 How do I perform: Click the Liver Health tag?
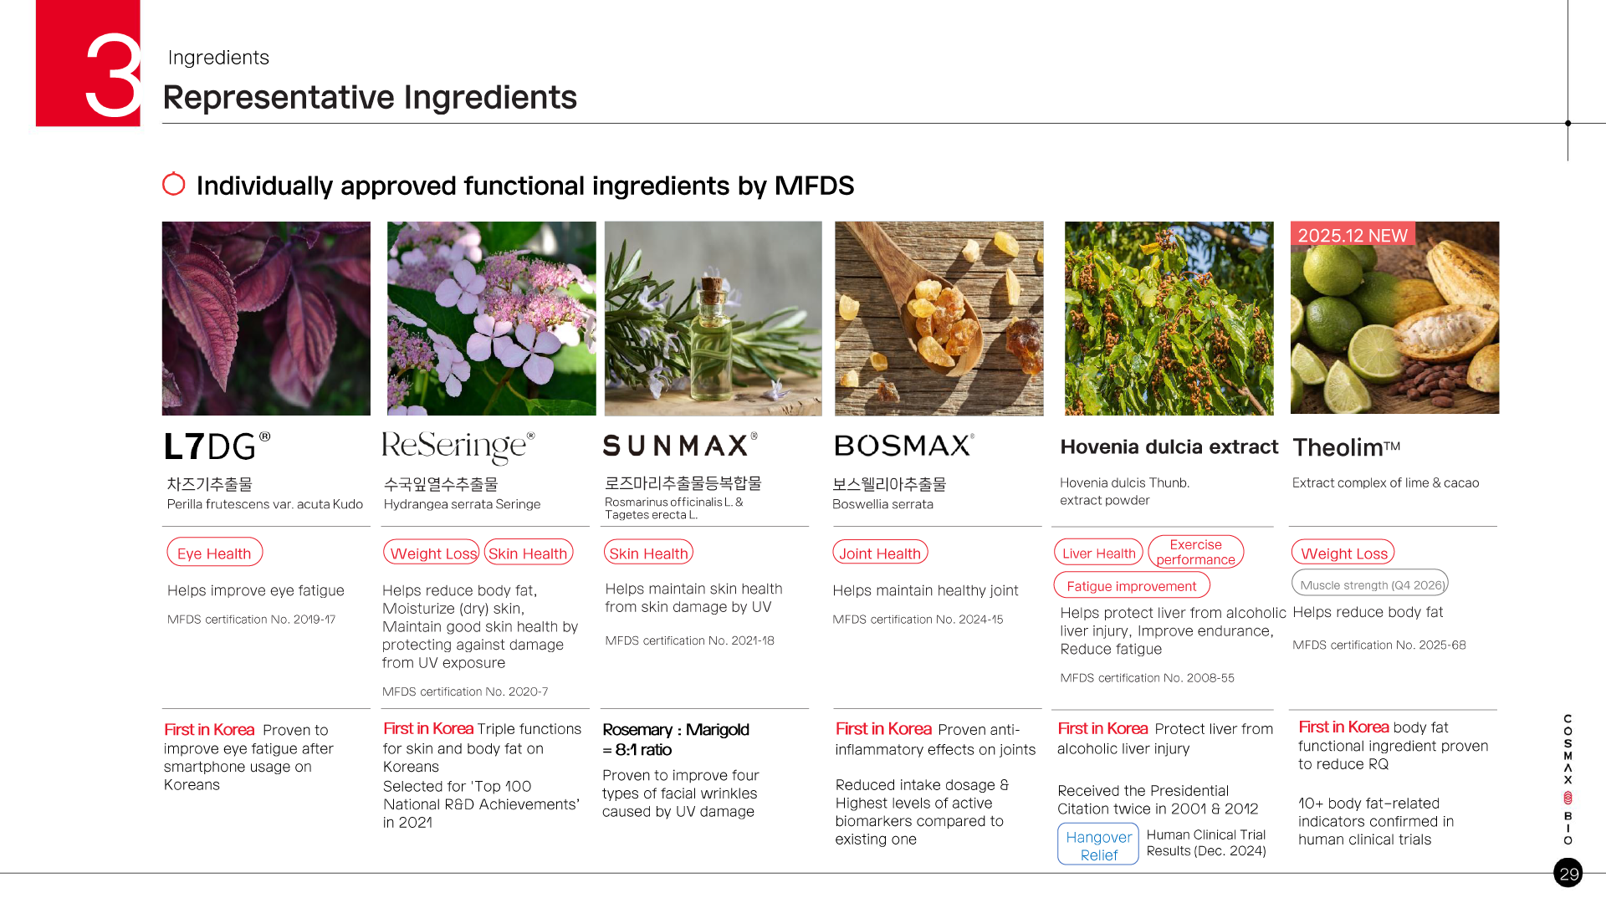click(x=1098, y=553)
